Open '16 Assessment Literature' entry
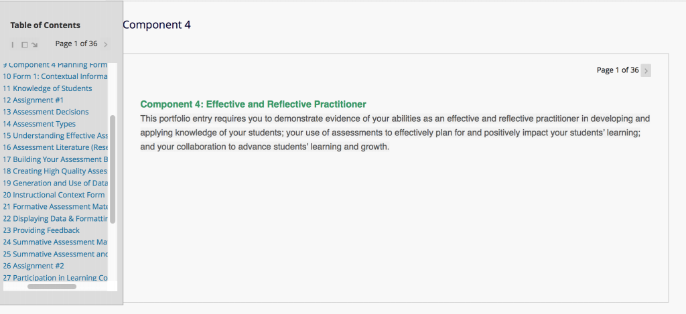 55,147
